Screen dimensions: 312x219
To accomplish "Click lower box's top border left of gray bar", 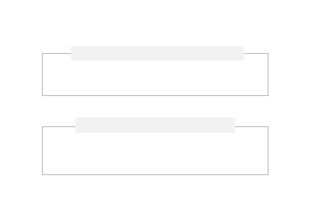I will click(59, 127).
